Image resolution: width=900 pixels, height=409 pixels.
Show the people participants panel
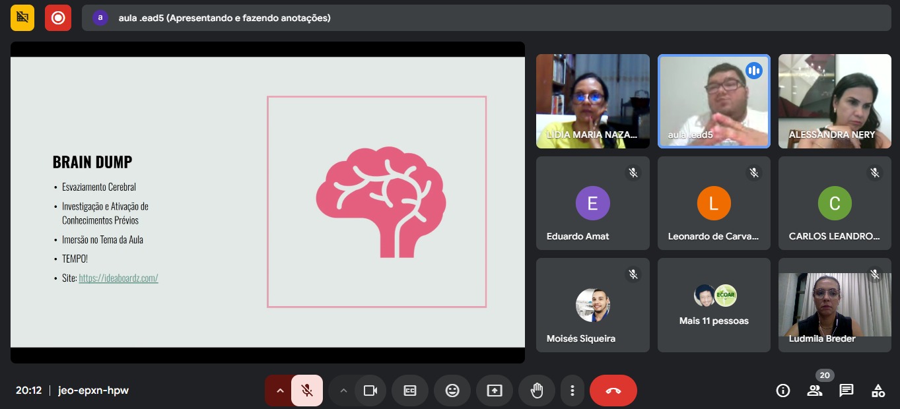[x=815, y=391]
